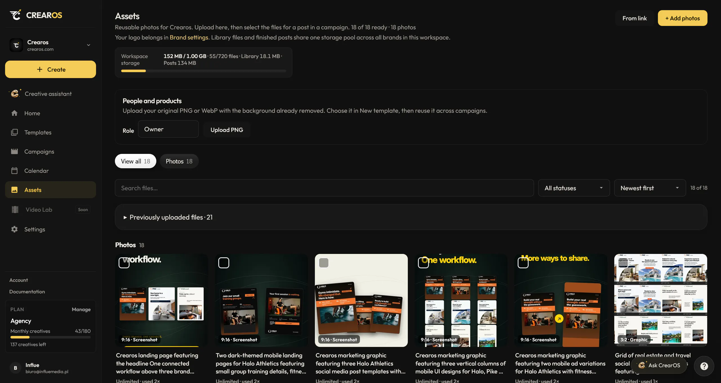
Task: Check the box on the More ways to share photo
Action: point(523,263)
